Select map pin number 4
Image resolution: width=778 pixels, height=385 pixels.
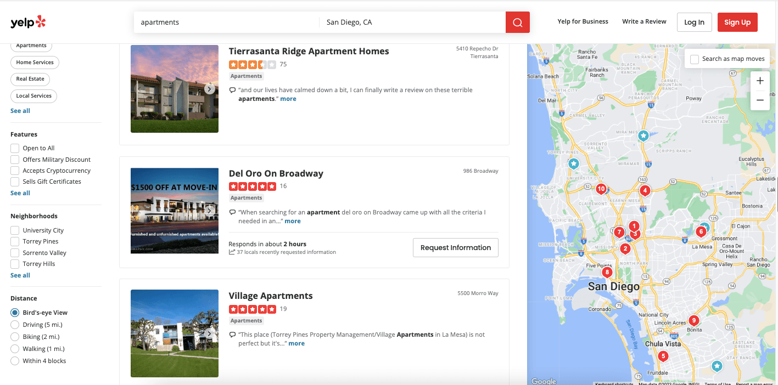645,190
